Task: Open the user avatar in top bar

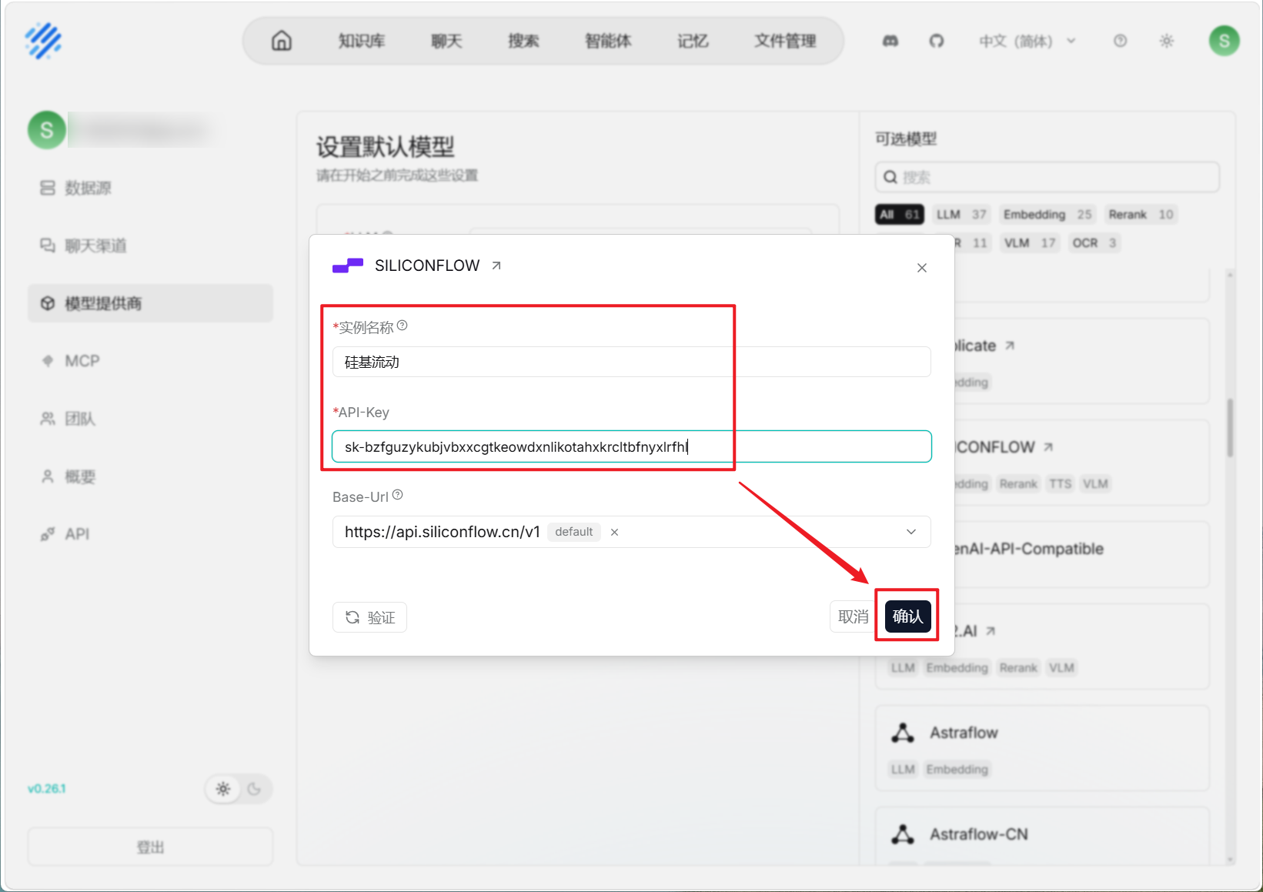Action: (x=1225, y=41)
